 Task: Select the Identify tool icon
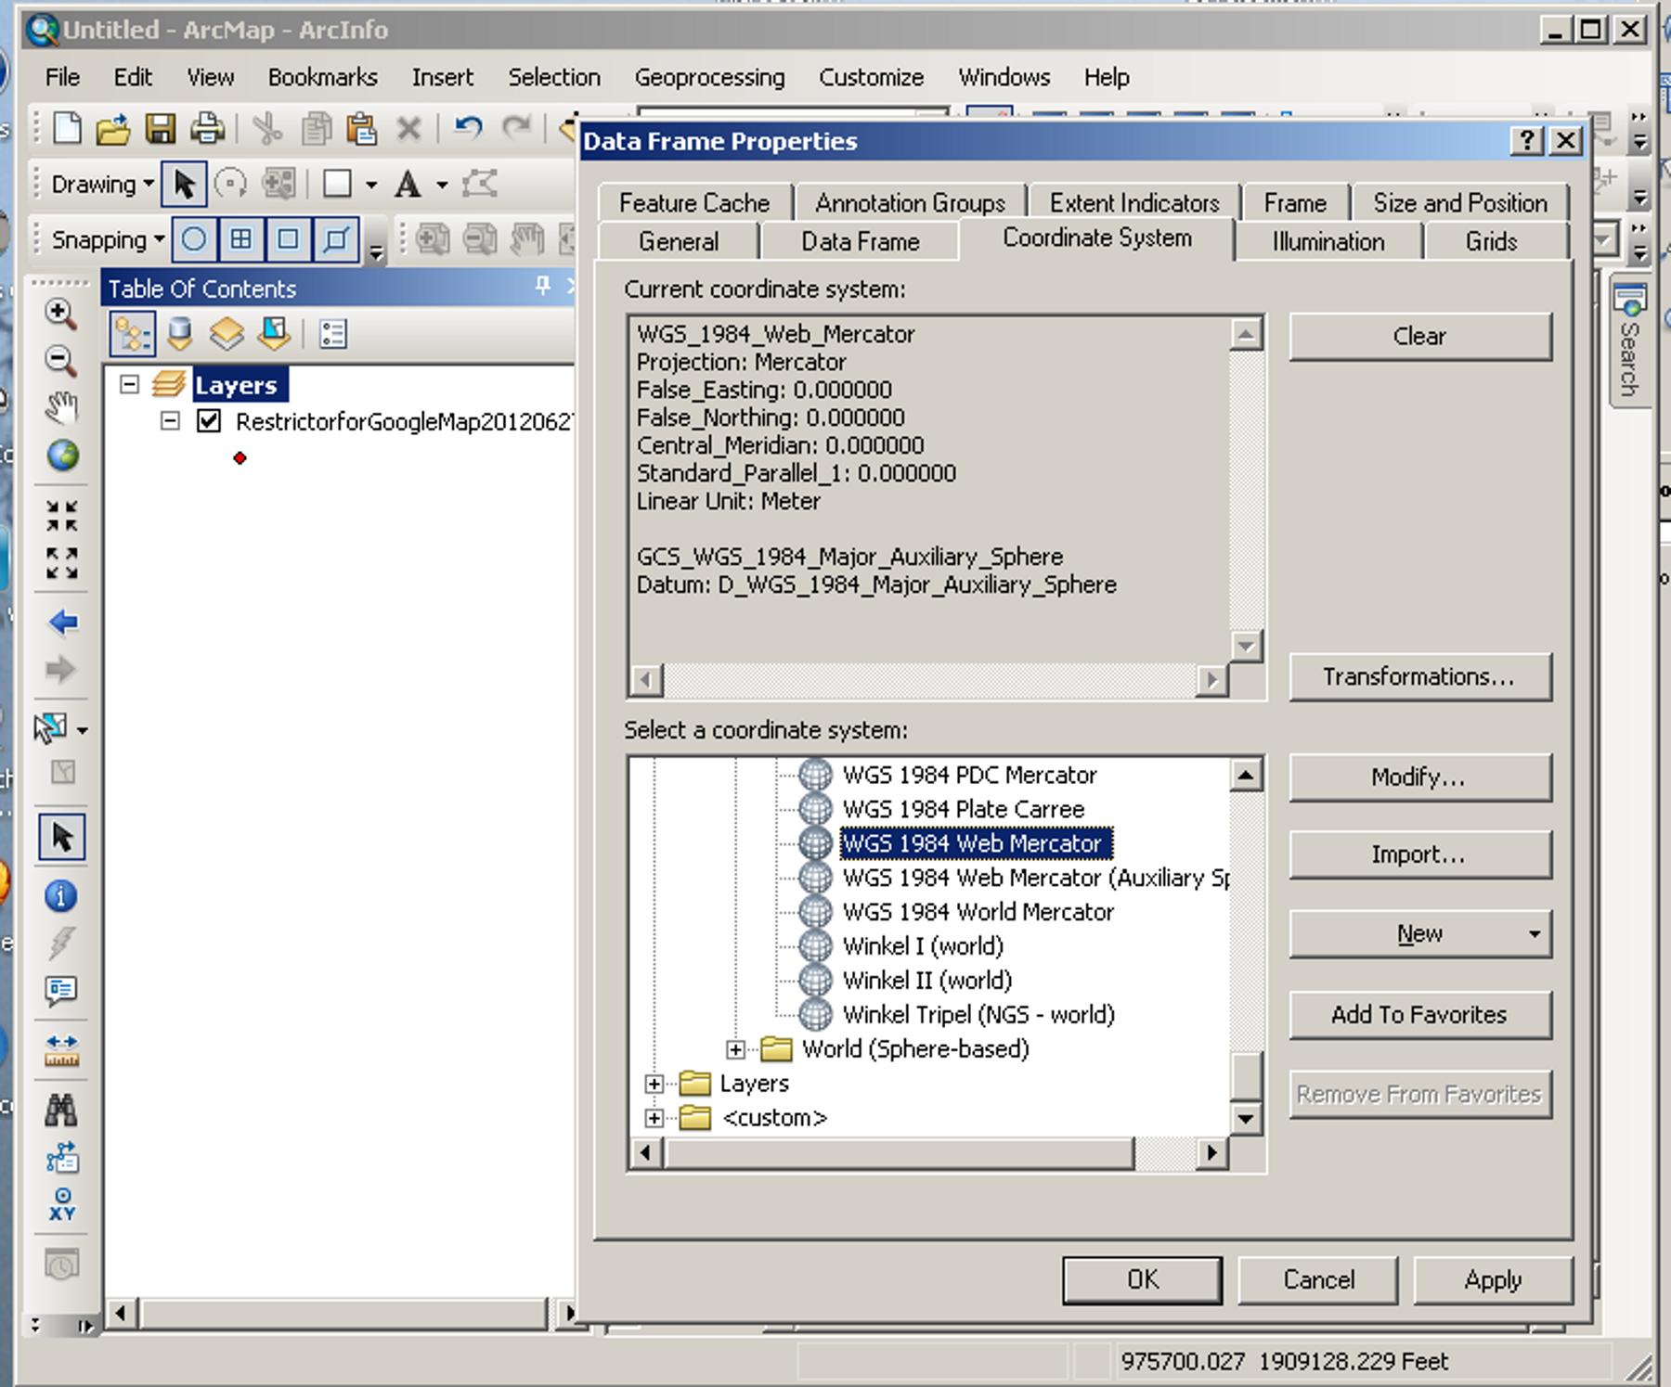(x=61, y=895)
